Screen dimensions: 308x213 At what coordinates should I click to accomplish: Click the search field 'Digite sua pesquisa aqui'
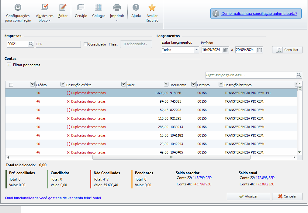point(251,75)
